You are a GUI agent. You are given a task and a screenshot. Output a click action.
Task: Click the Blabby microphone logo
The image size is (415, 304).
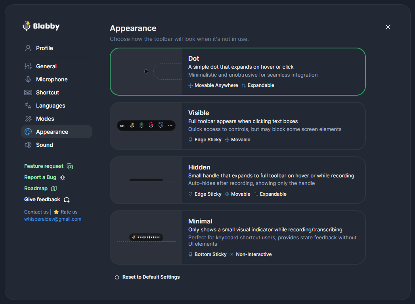tap(27, 26)
